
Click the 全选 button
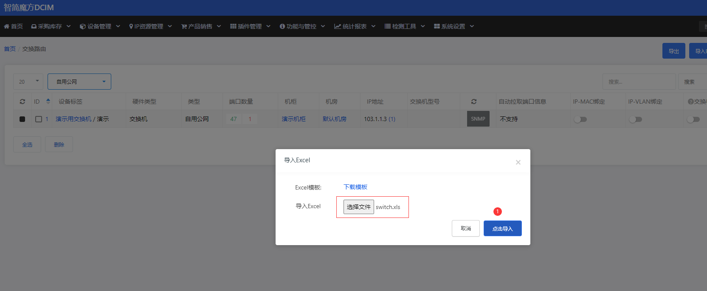pos(27,144)
